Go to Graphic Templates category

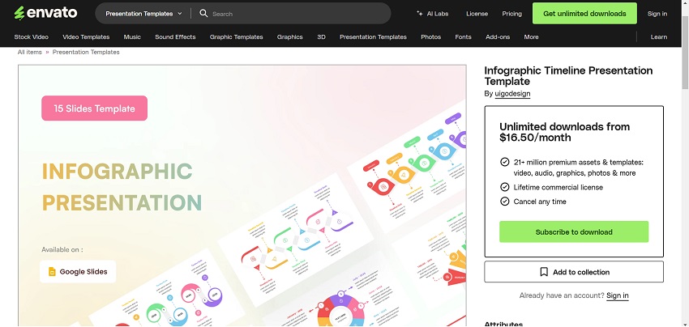coord(237,37)
